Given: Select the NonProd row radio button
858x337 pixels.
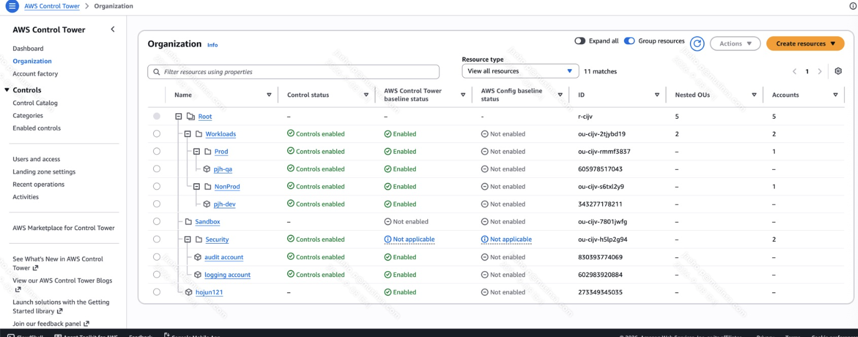Looking at the screenshot, I should point(157,186).
